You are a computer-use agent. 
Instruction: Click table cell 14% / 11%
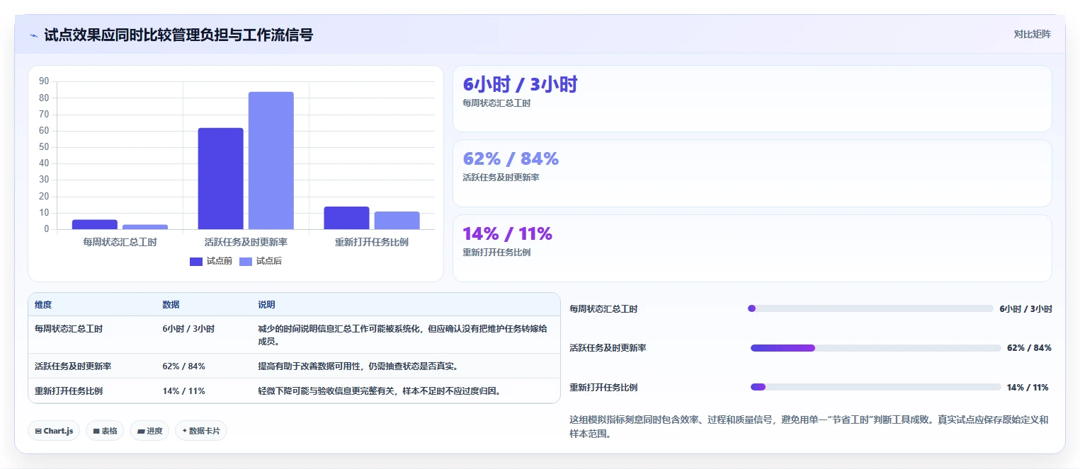183,390
